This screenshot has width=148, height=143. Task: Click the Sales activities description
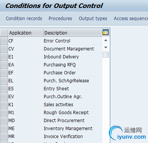(59, 105)
